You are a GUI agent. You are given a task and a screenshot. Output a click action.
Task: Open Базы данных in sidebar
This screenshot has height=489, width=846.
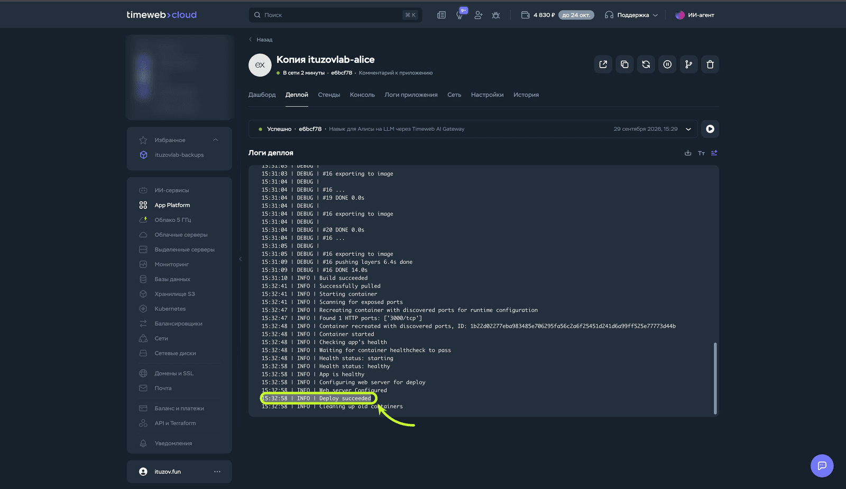pos(172,279)
